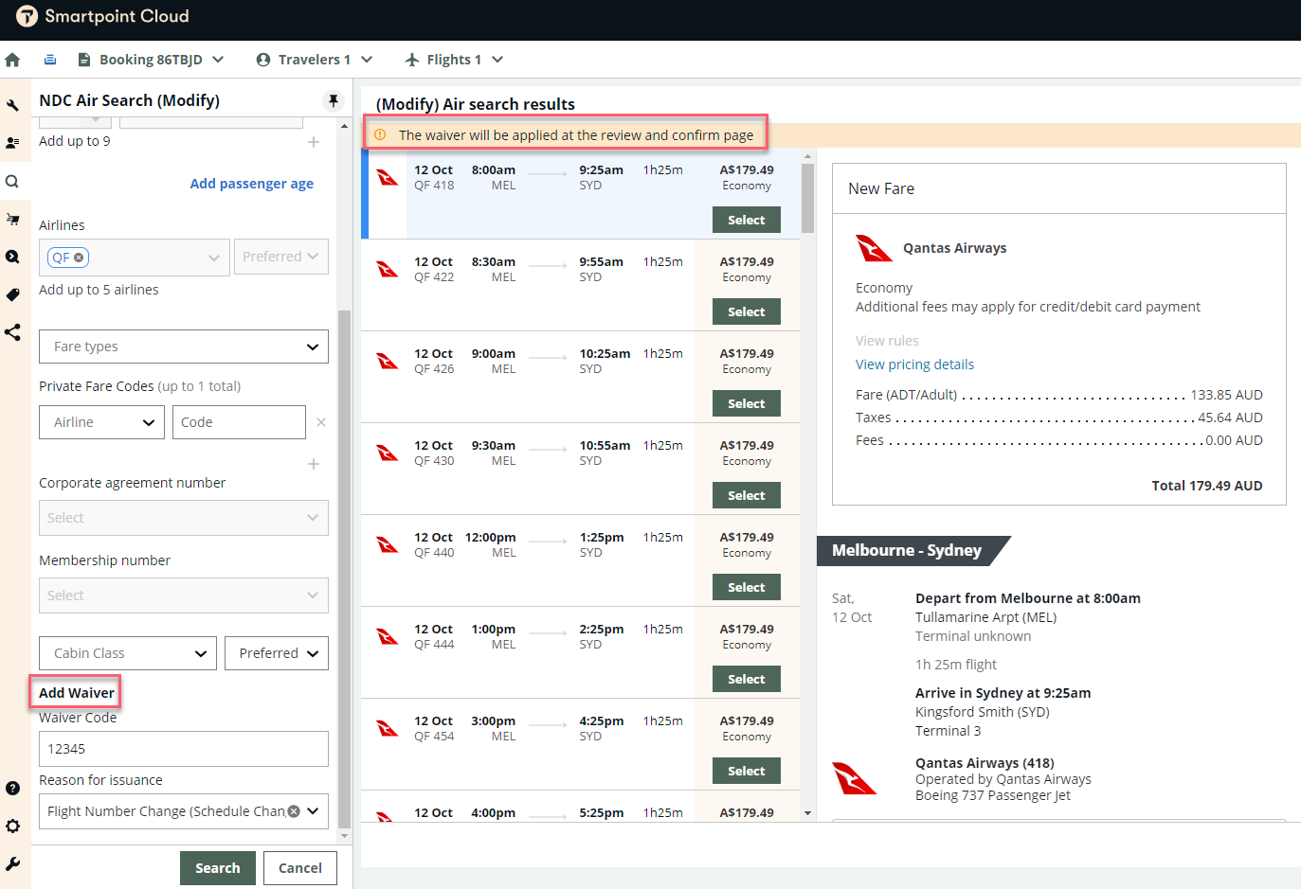Select the QF 422 8:30am flight
The width and height of the screenshot is (1301, 889).
(747, 311)
